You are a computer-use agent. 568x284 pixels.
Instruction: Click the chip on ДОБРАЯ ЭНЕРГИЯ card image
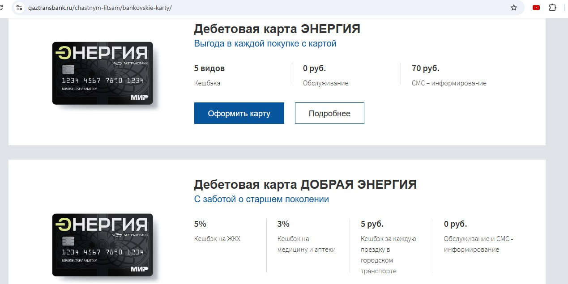coord(68,241)
